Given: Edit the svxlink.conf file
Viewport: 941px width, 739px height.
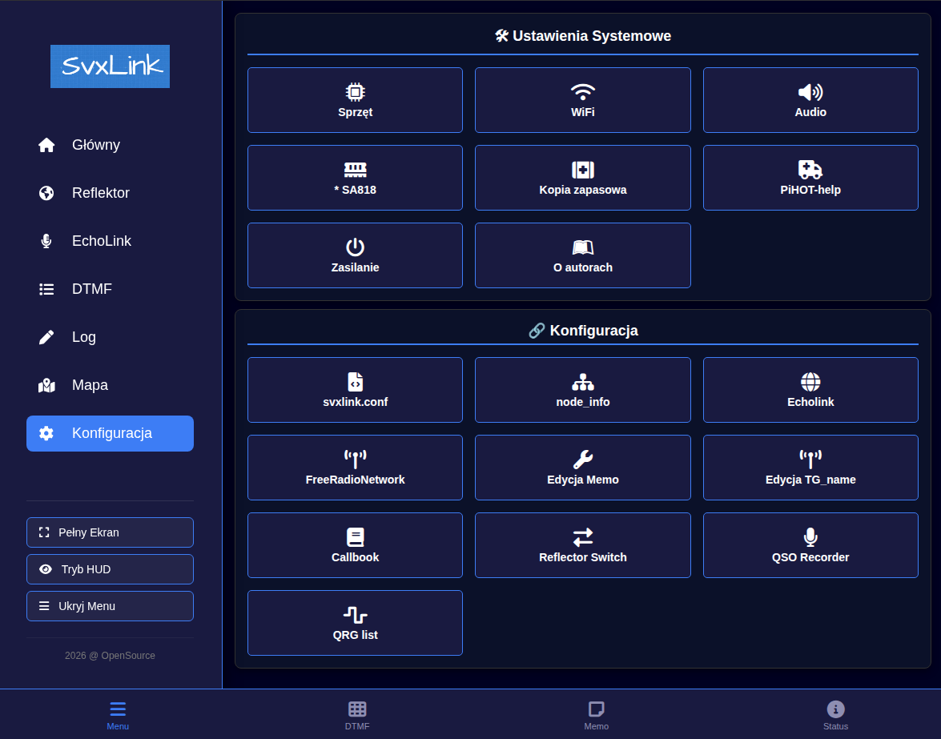Looking at the screenshot, I should point(355,390).
